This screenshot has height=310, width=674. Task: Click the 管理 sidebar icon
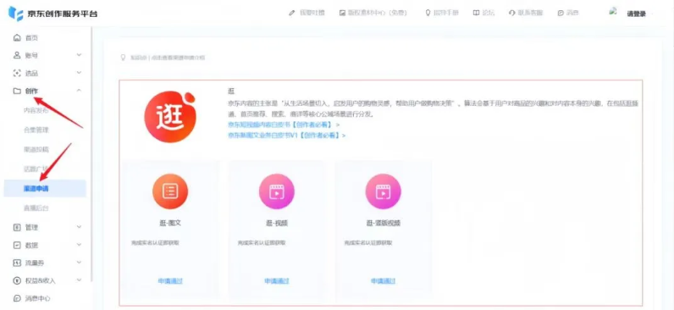click(x=17, y=227)
